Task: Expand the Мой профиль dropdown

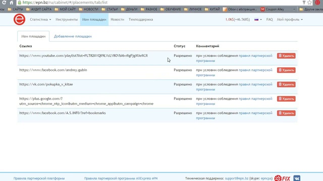Action: 290,20
